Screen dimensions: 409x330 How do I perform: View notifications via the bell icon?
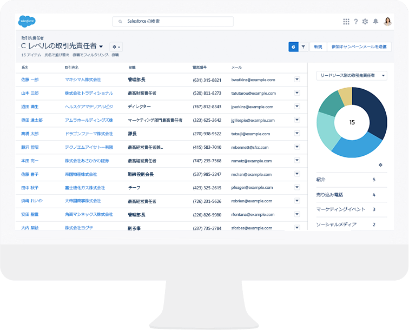[x=375, y=22]
